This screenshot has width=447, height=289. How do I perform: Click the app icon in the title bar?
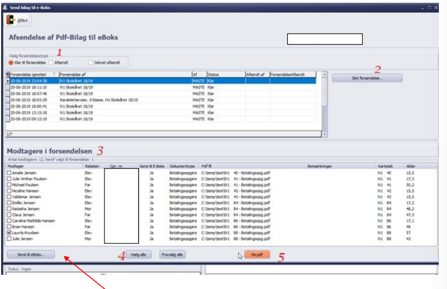pyautogui.click(x=5, y=7)
